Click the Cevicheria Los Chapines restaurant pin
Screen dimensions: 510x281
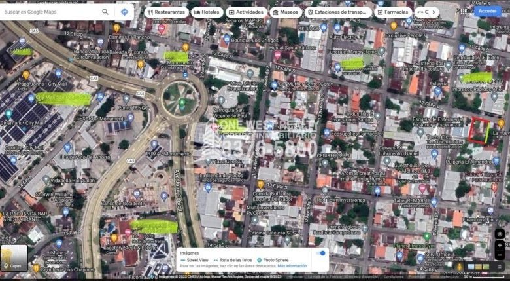36,268
